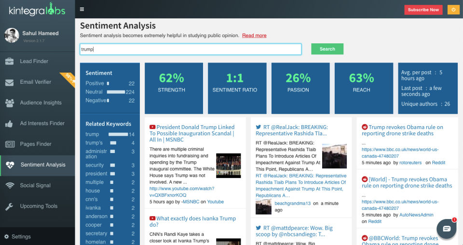Click YouTube icon on Ivanka Trump post
This screenshot has width=463, height=245.
tap(152, 219)
